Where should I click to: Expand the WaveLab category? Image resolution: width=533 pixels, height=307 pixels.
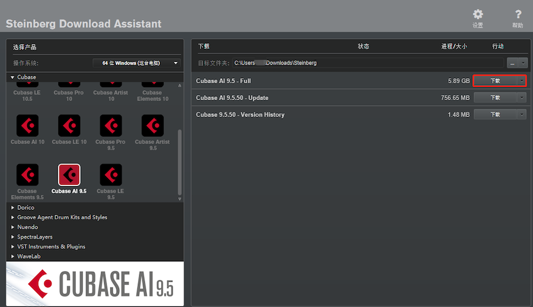13,256
